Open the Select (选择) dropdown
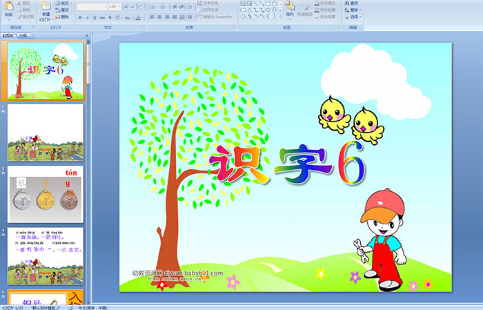 [353, 17]
